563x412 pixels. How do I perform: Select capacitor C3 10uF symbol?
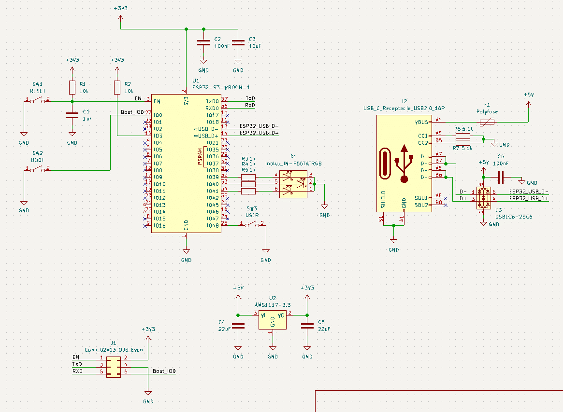coord(238,42)
